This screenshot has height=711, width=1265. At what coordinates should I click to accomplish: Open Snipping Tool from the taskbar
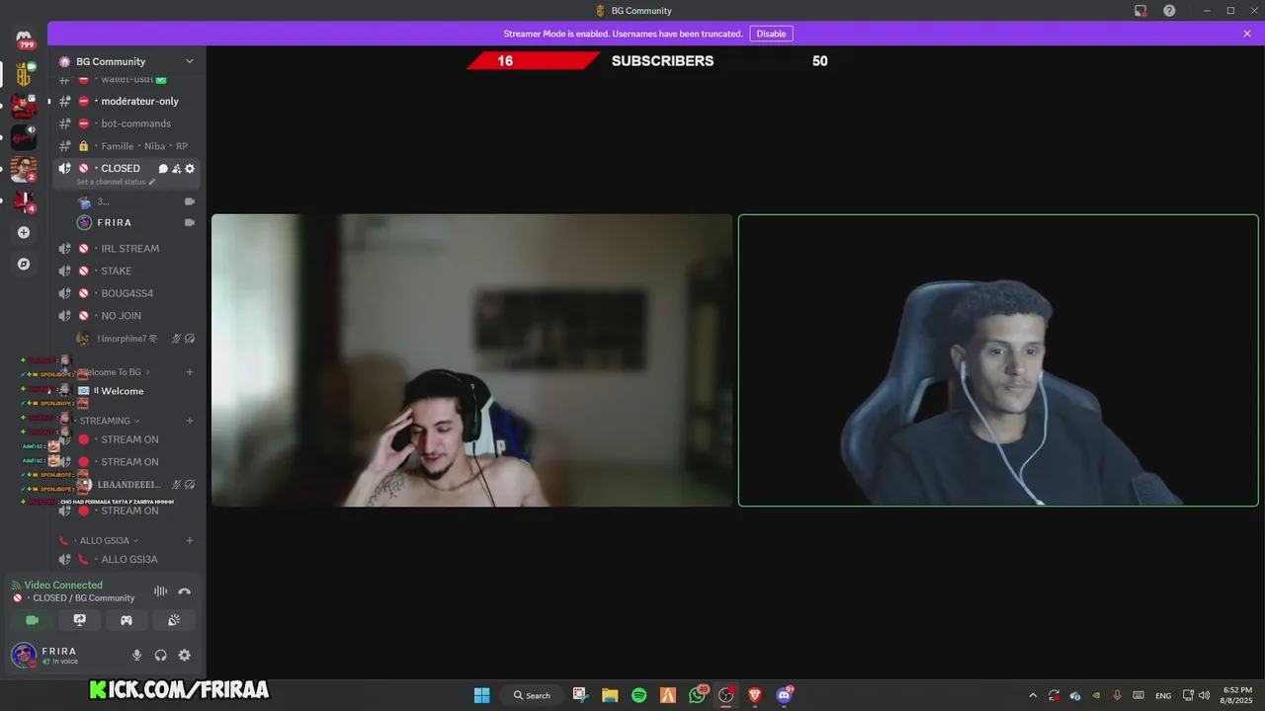pyautogui.click(x=580, y=695)
